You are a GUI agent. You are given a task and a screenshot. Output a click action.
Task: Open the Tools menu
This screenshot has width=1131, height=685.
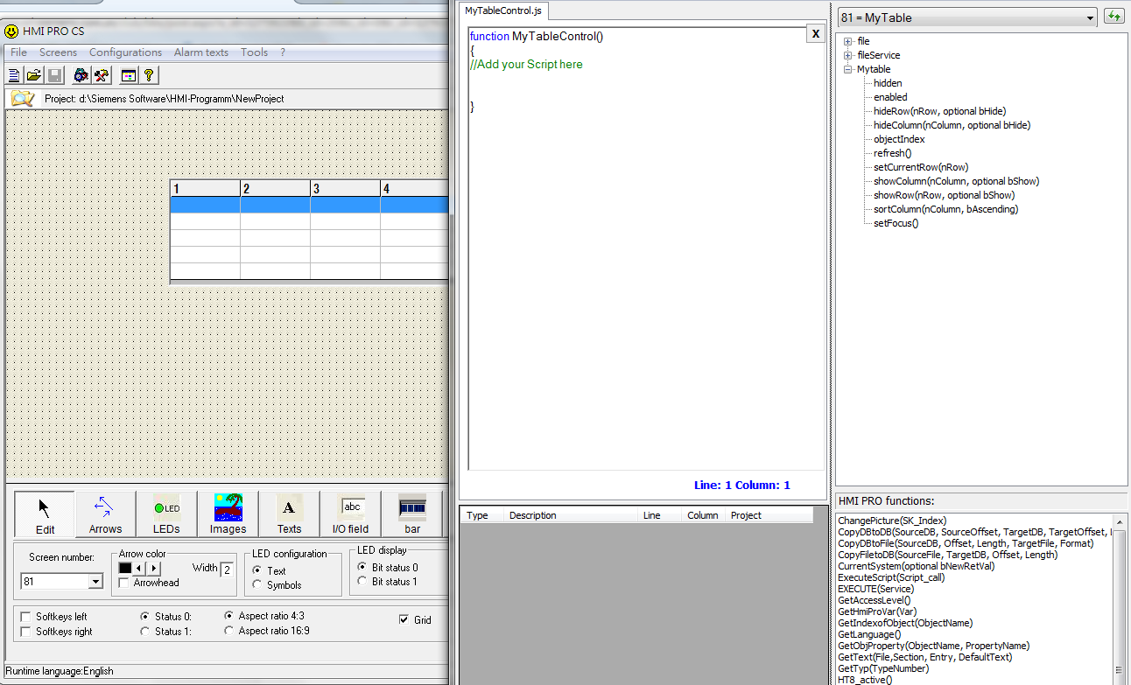click(x=254, y=52)
